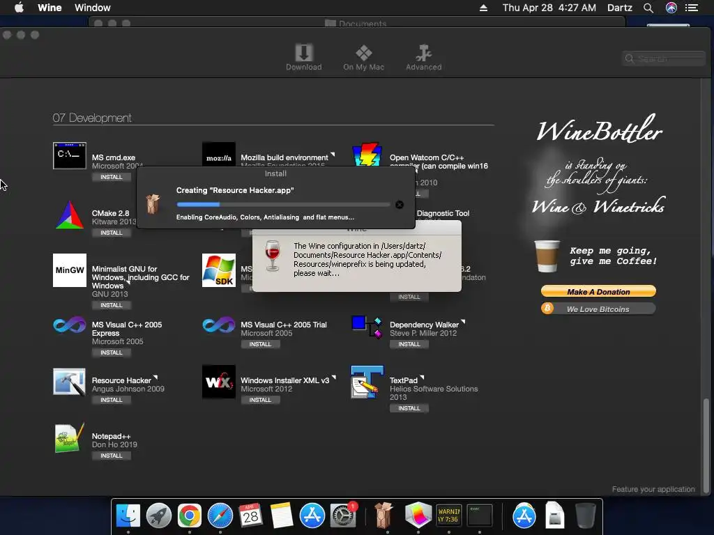Open Terminal from the Dock

click(480, 515)
